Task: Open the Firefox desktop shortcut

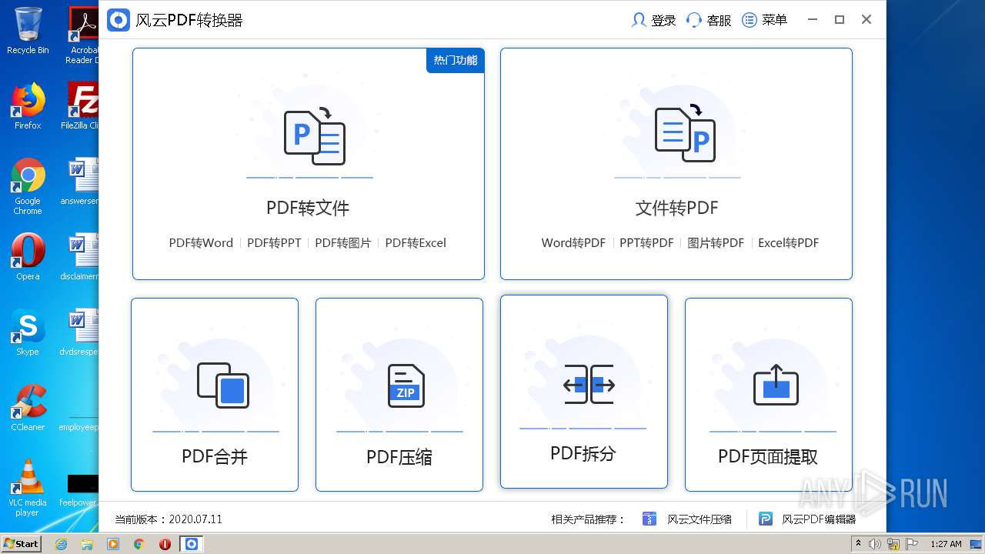Action: click(28, 106)
